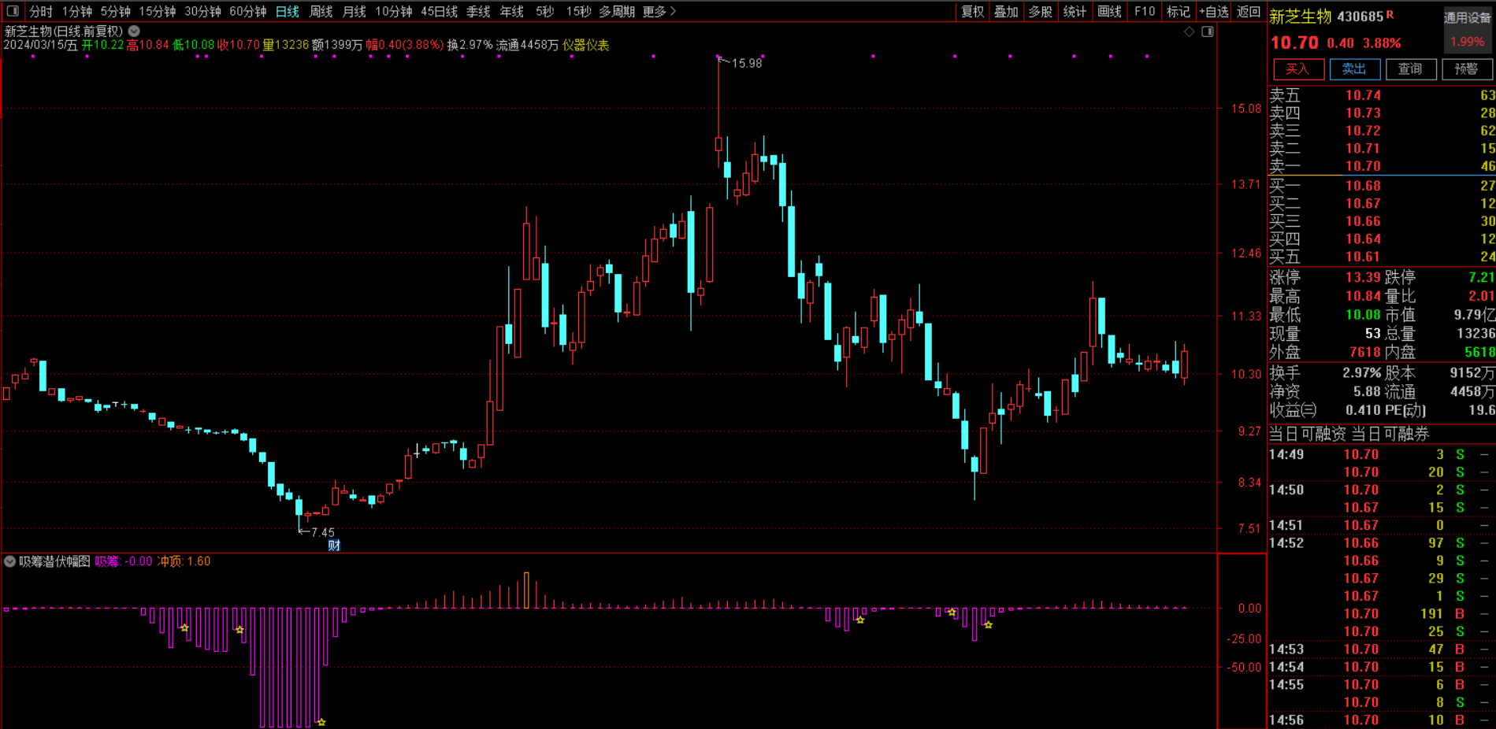Click stock code 430685

(1360, 17)
